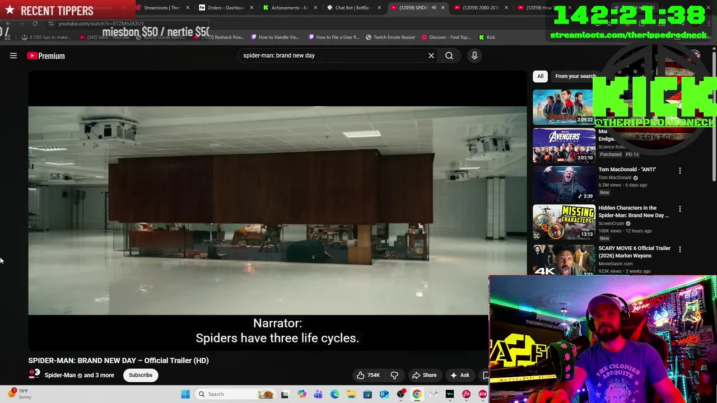This screenshot has height=403, width=717.
Task: Open Spider-Man channel avatar
Action: (35, 374)
